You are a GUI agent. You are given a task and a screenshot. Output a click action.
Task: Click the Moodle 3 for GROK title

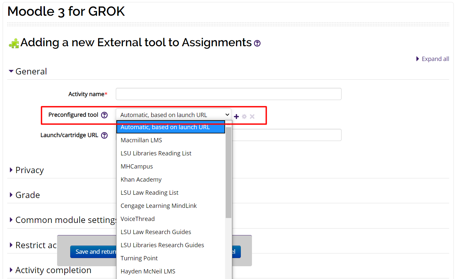66,11
